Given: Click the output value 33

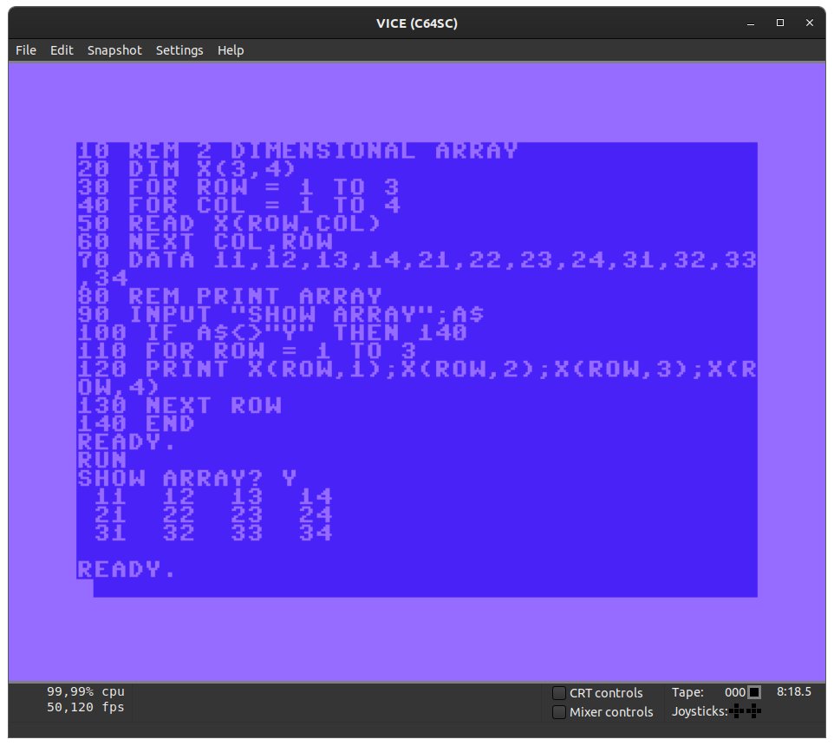Looking at the screenshot, I should (247, 533).
